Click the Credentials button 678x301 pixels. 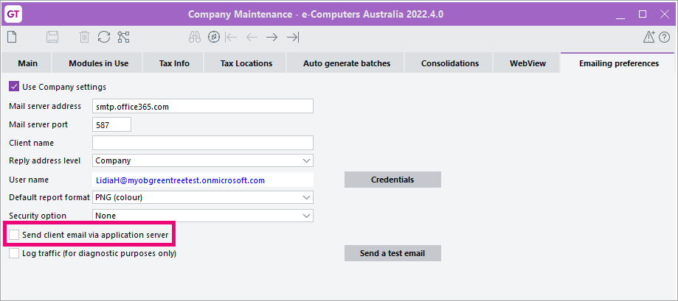[392, 180]
